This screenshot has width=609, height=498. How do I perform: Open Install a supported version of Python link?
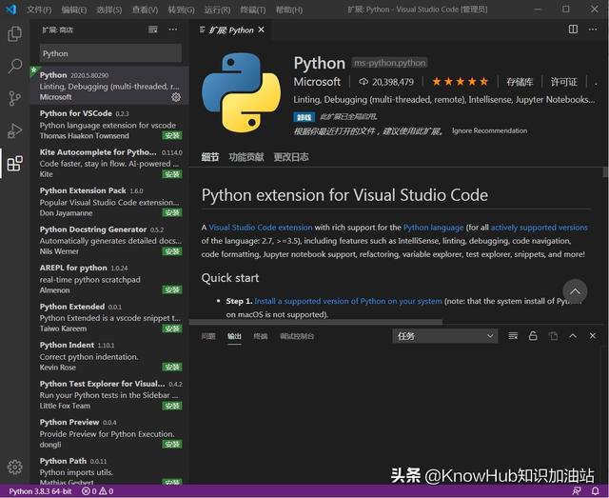pyautogui.click(x=348, y=301)
